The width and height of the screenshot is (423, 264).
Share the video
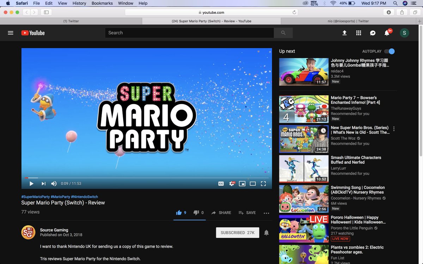click(x=221, y=213)
